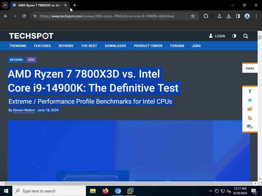The height and width of the screenshot is (196, 262).
Task: Open the taskbar clock and date
Action: (240, 191)
